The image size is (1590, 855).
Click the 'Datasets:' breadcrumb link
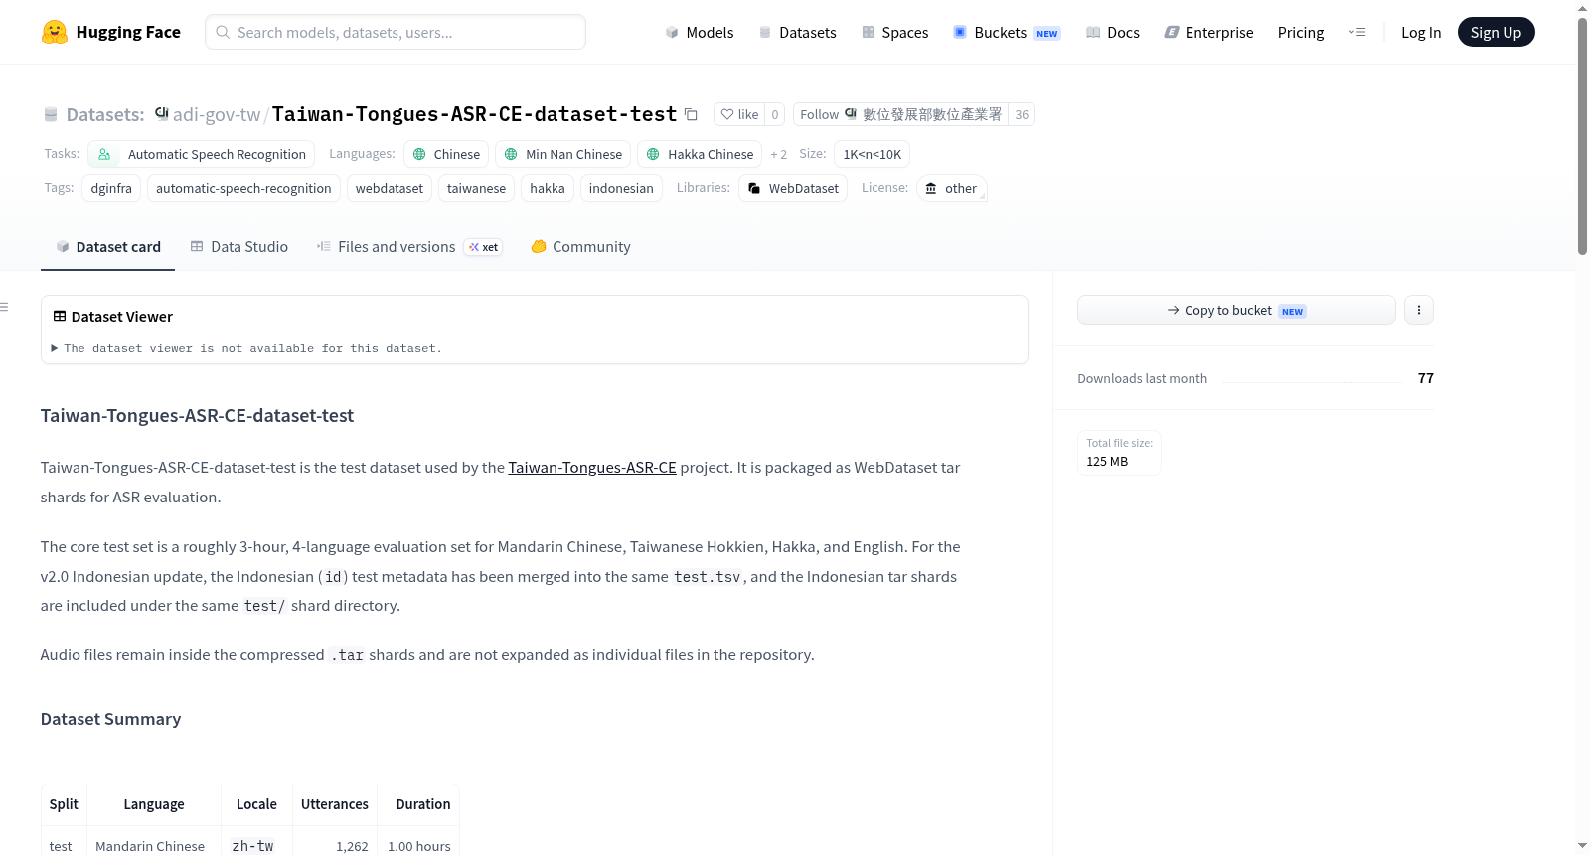pyautogui.click(x=105, y=114)
